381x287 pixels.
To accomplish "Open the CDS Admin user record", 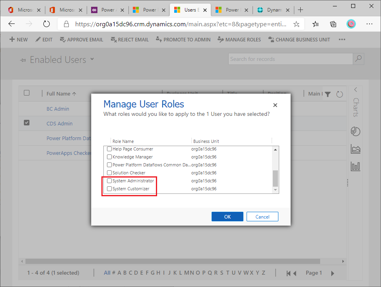I will (x=60, y=123).
